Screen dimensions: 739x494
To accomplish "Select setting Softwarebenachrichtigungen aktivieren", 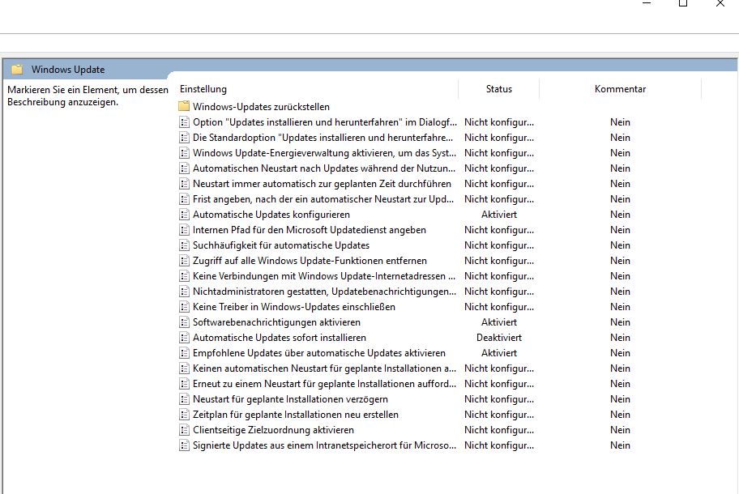I will point(276,322).
